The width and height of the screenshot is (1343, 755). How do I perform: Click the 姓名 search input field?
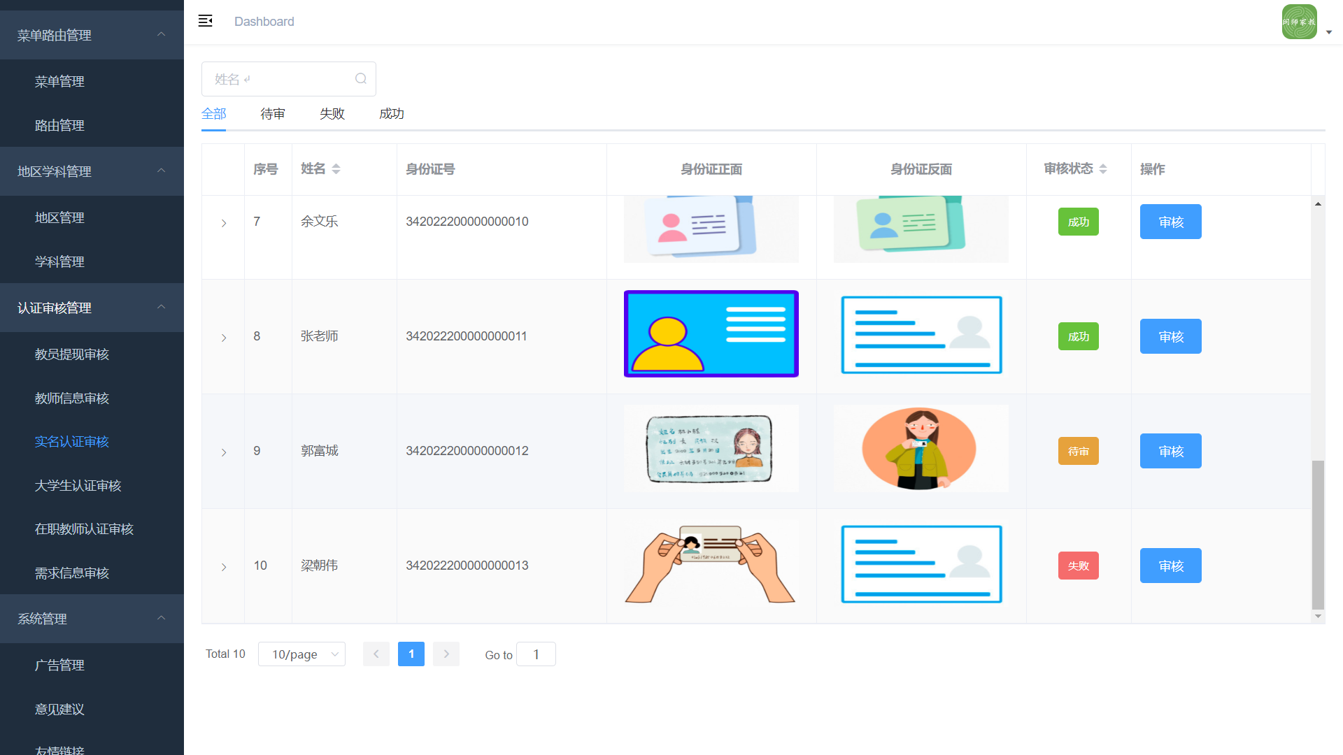click(280, 79)
